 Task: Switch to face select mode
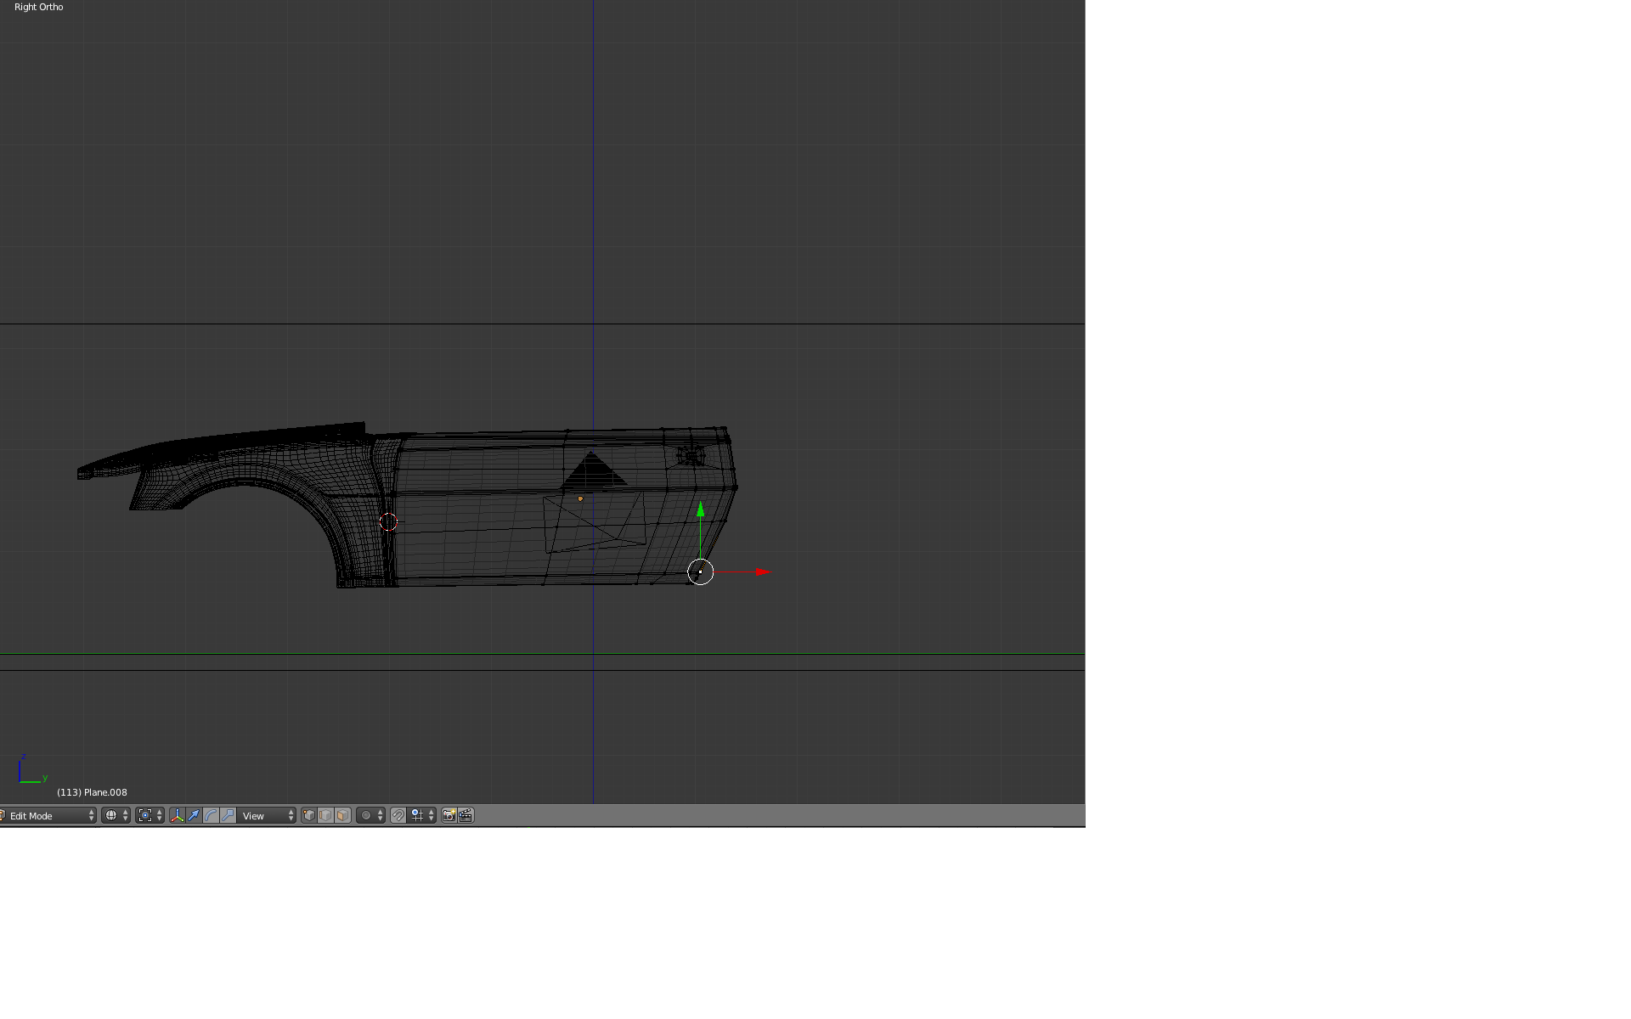342,816
